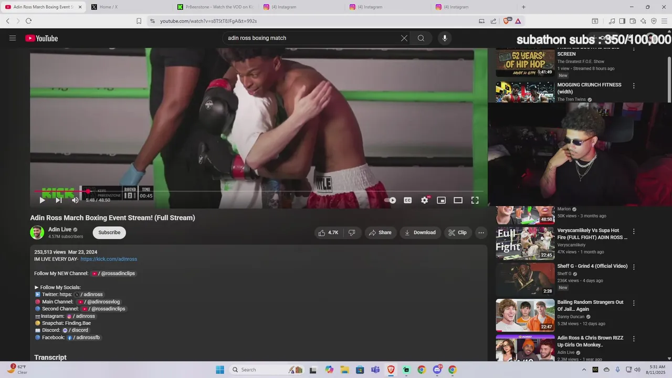The height and width of the screenshot is (378, 672).
Task: Open menu for 'Veryscamlikely Vs Supa Hot Fire'
Action: click(x=634, y=231)
